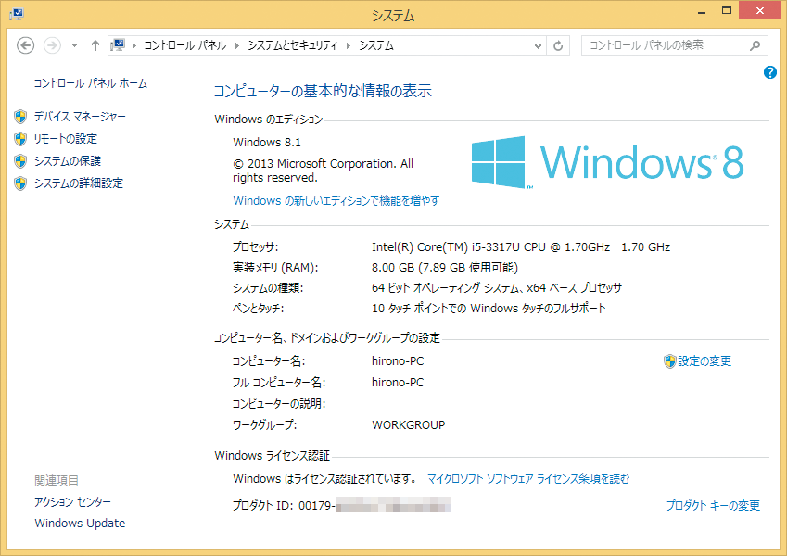Viewport: 787px width, 556px height.
Task: Open デバイス マネージャー link
Action: coord(80,117)
